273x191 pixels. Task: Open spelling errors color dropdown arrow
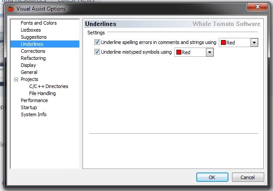click(254, 43)
